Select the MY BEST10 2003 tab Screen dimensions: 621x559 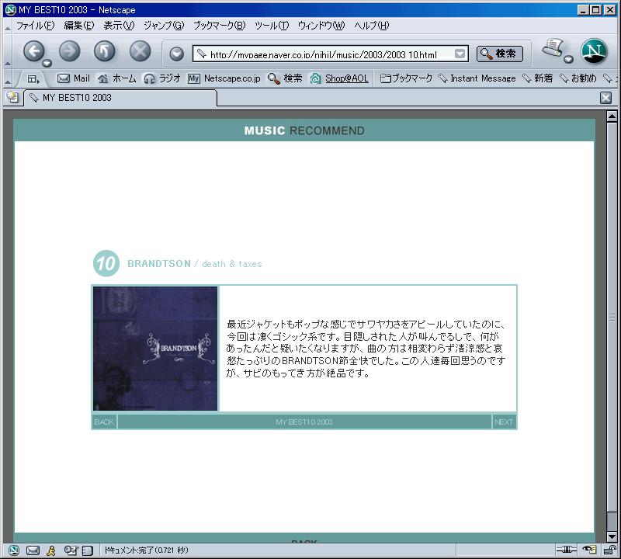click(121, 98)
